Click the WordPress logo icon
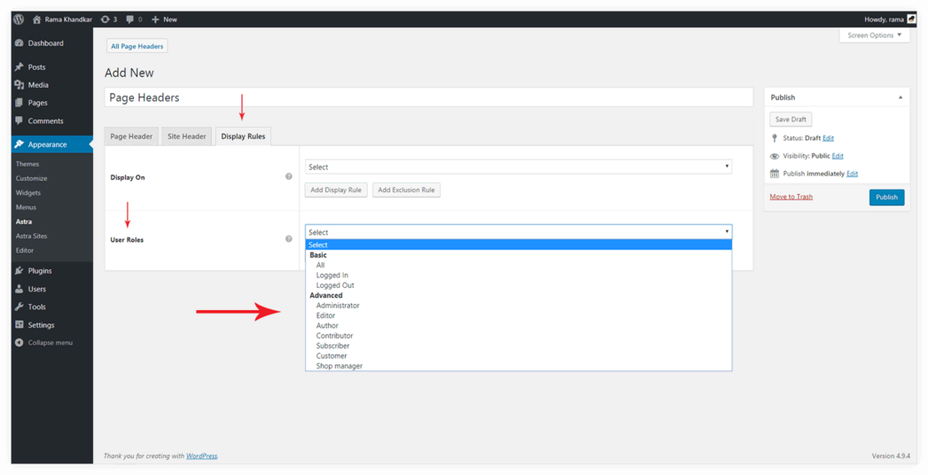Image resolution: width=928 pixels, height=475 pixels. [x=19, y=19]
